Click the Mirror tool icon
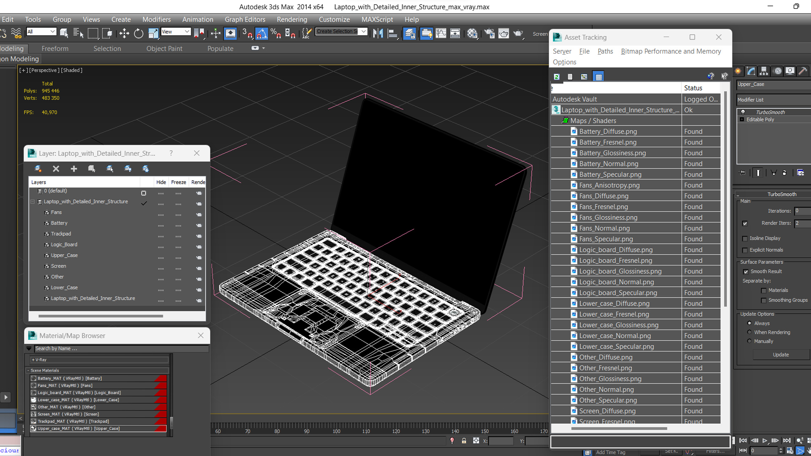 (378, 33)
